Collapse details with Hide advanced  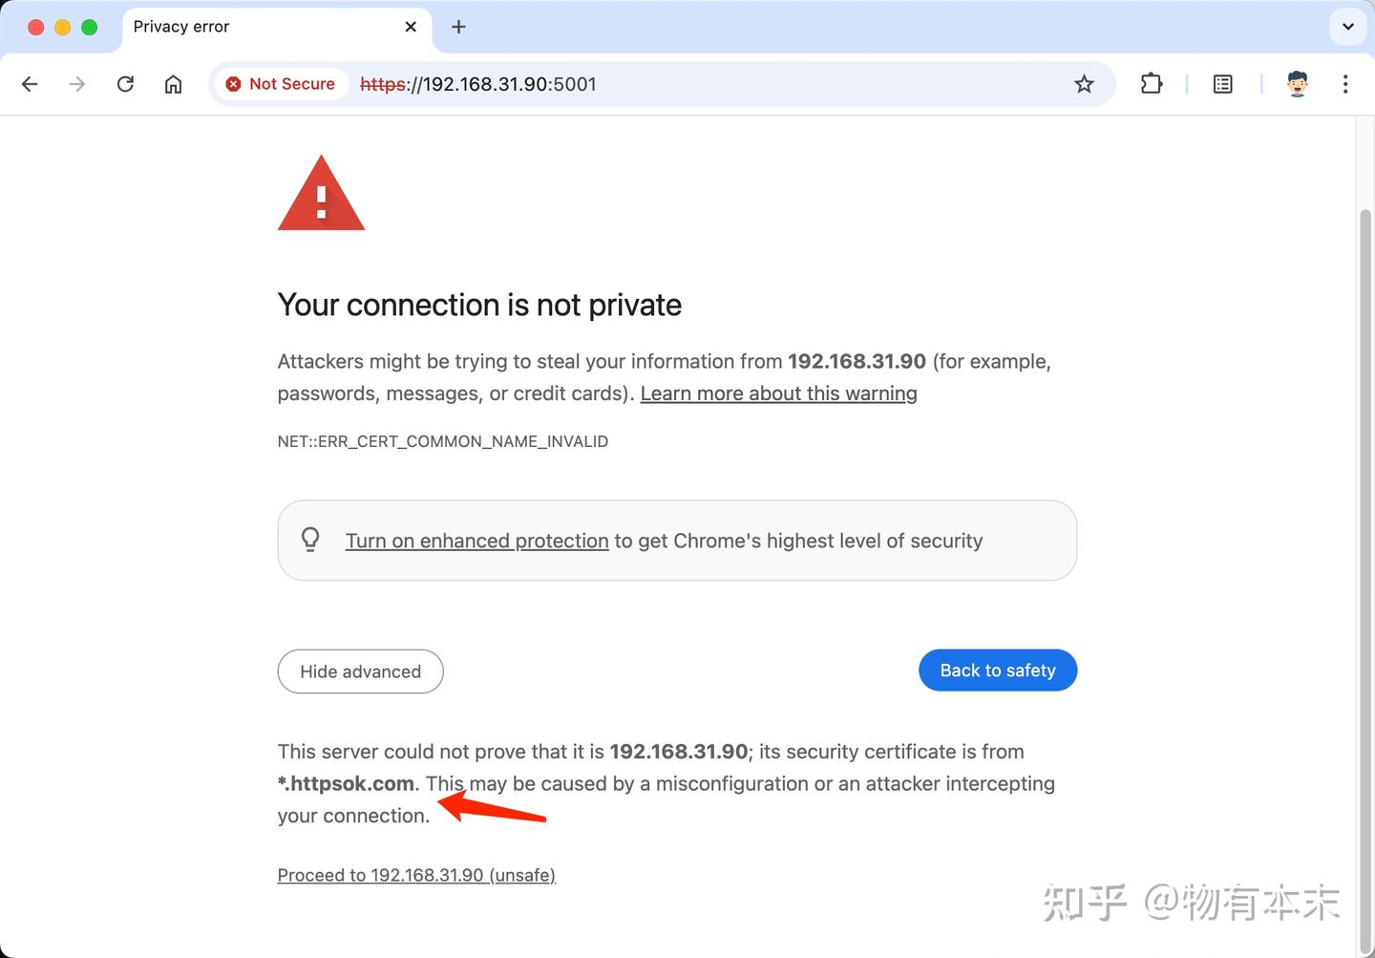point(360,671)
